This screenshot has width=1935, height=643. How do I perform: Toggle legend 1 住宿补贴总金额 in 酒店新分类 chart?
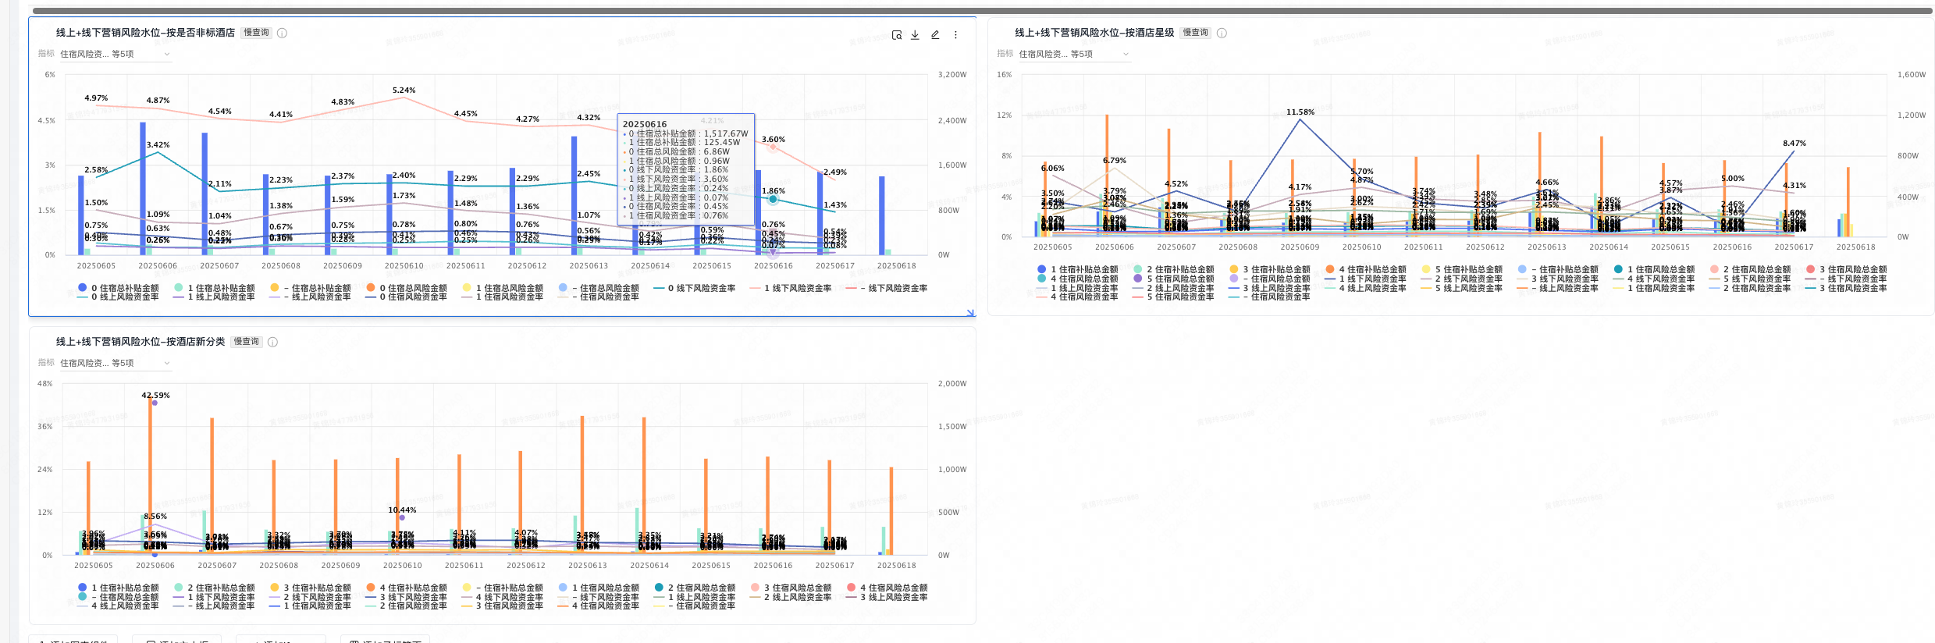coord(119,588)
